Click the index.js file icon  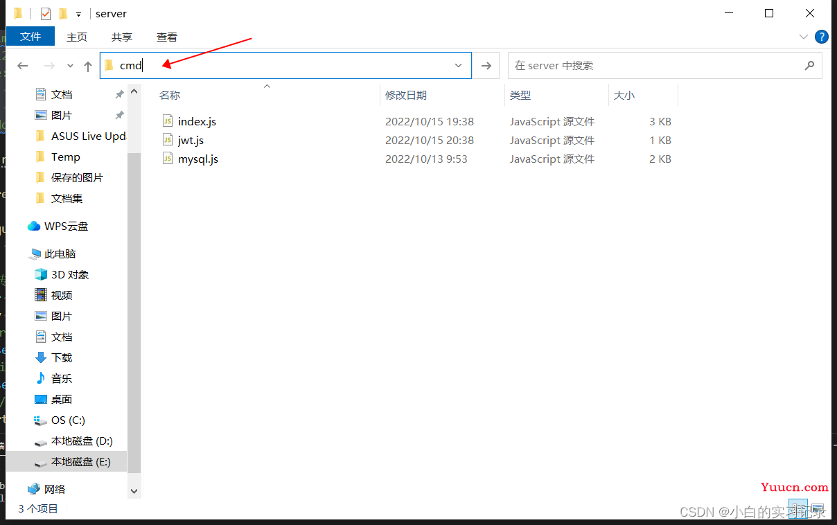167,121
